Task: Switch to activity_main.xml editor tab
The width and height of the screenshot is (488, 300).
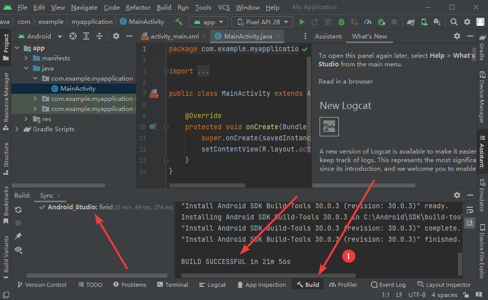Action: point(175,36)
